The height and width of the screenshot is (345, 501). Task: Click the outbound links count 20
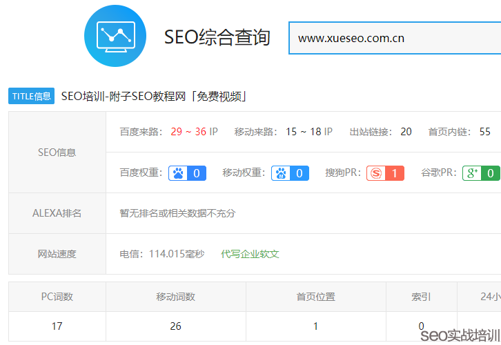tap(406, 131)
